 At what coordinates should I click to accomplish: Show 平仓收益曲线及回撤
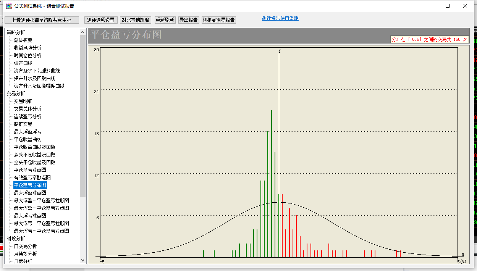(35, 147)
